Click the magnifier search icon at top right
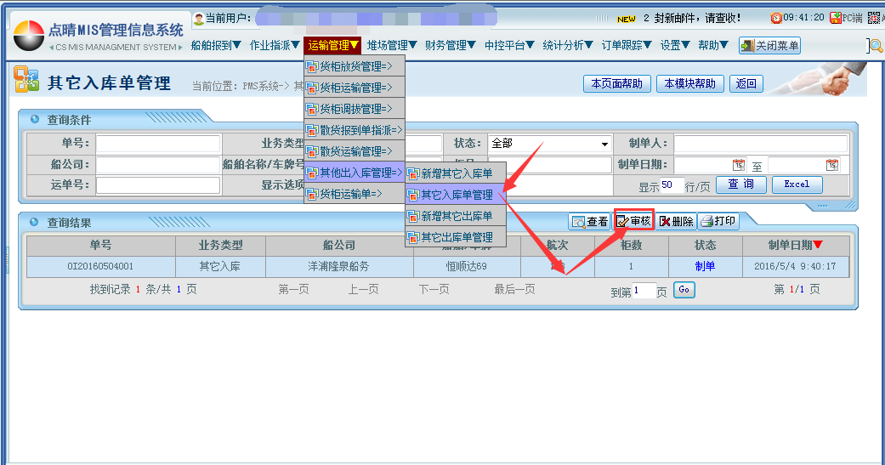Image resolution: width=885 pixels, height=465 pixels. 876,46
